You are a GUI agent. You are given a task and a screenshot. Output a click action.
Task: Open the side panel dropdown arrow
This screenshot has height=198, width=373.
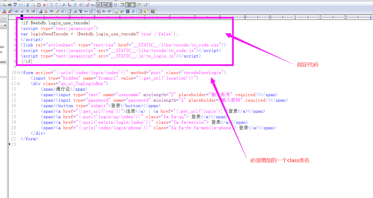tap(5, 26)
